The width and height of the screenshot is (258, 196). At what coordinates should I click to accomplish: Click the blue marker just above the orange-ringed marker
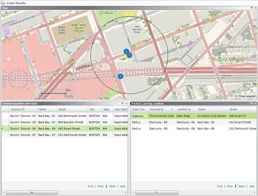[x=126, y=52]
